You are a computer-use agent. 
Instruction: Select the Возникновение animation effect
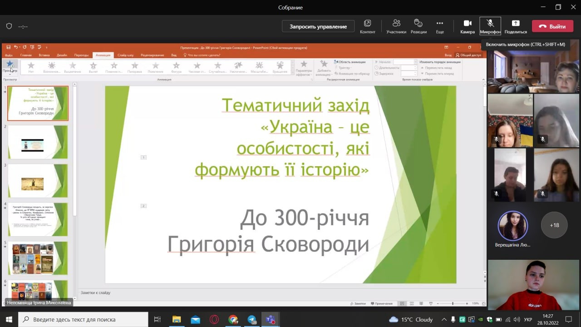coord(52,67)
